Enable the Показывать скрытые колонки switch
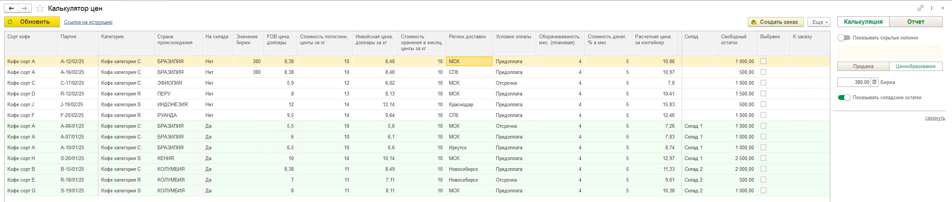The height and width of the screenshot is (202, 952). click(x=844, y=38)
